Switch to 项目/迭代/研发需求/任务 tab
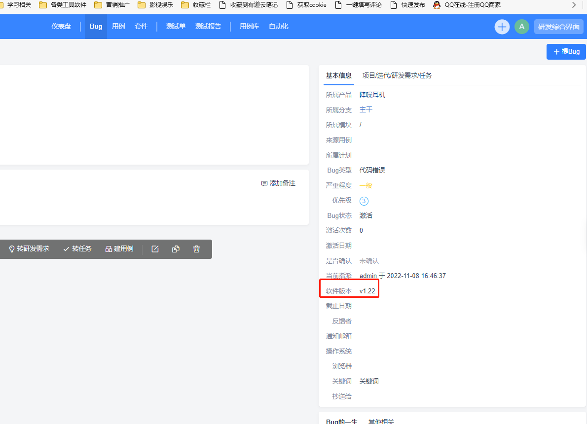 point(397,75)
